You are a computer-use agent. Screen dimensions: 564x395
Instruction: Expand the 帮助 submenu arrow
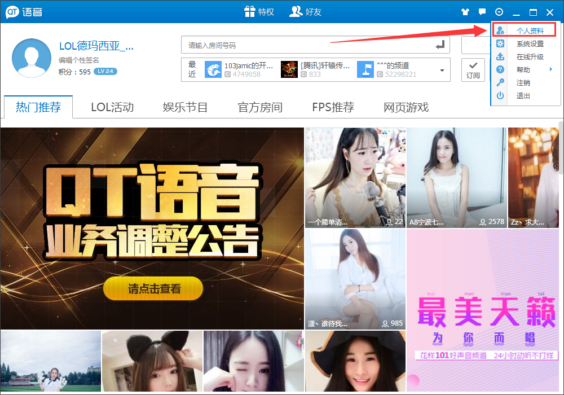click(550, 69)
